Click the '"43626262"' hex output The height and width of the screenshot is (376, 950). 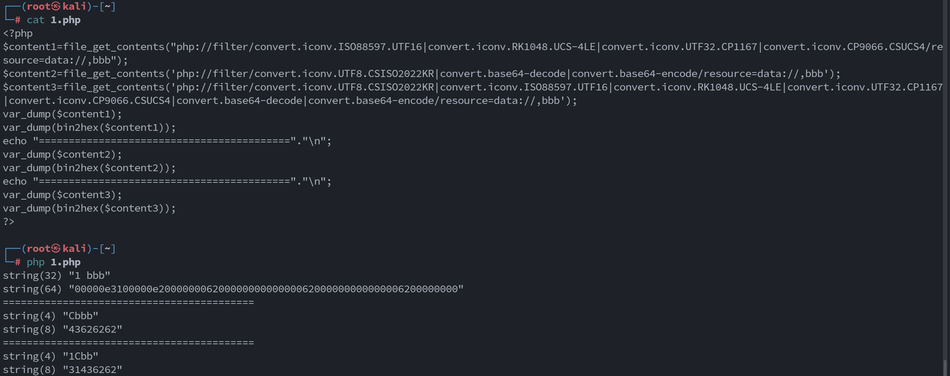pos(92,329)
